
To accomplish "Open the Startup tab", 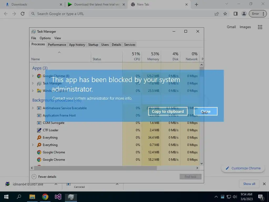I will tap(93, 45).
